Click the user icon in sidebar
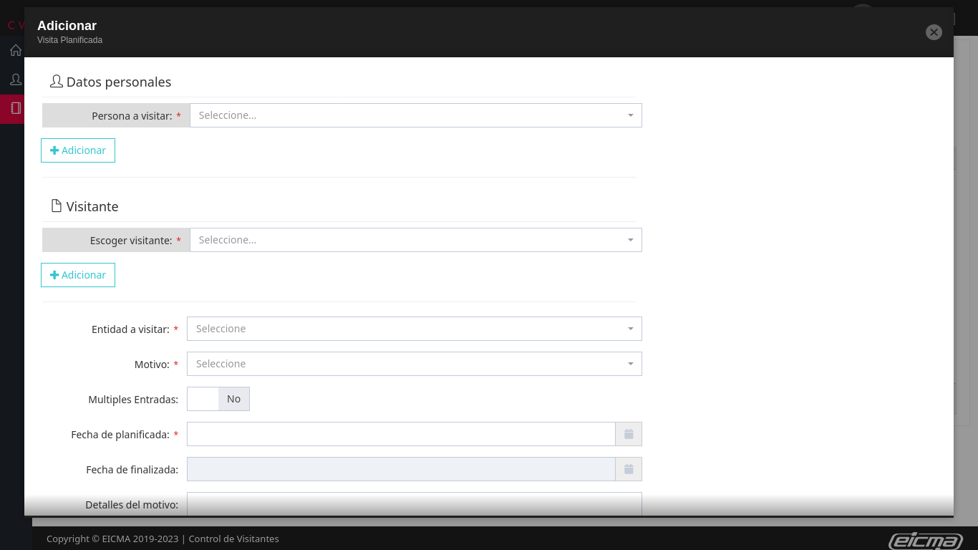 point(16,79)
